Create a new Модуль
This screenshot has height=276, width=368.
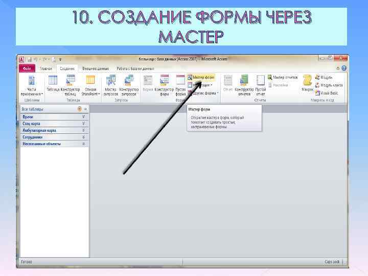(324, 77)
